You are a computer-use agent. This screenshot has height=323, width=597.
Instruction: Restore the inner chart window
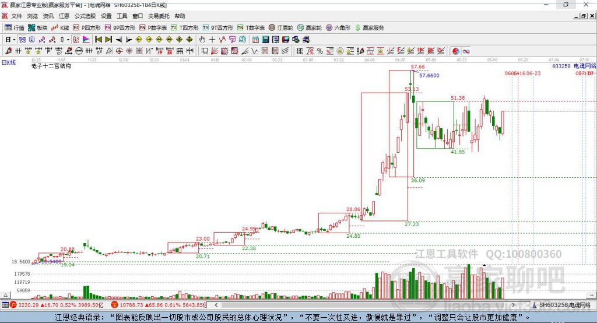tap(584, 16)
